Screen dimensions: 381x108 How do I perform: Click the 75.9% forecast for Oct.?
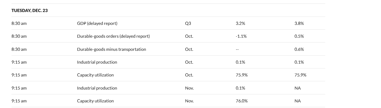coord(242,75)
